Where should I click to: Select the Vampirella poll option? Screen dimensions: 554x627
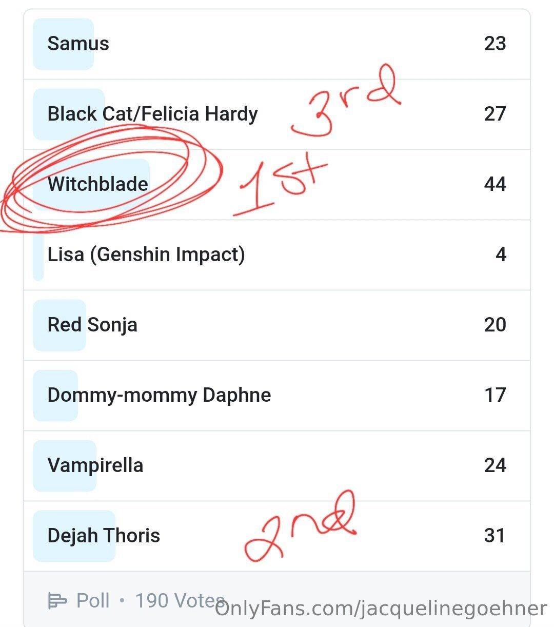(x=95, y=465)
